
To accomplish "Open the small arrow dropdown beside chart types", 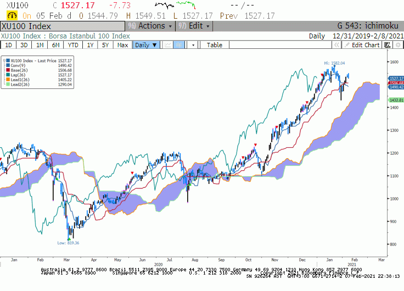I will 193,45.
